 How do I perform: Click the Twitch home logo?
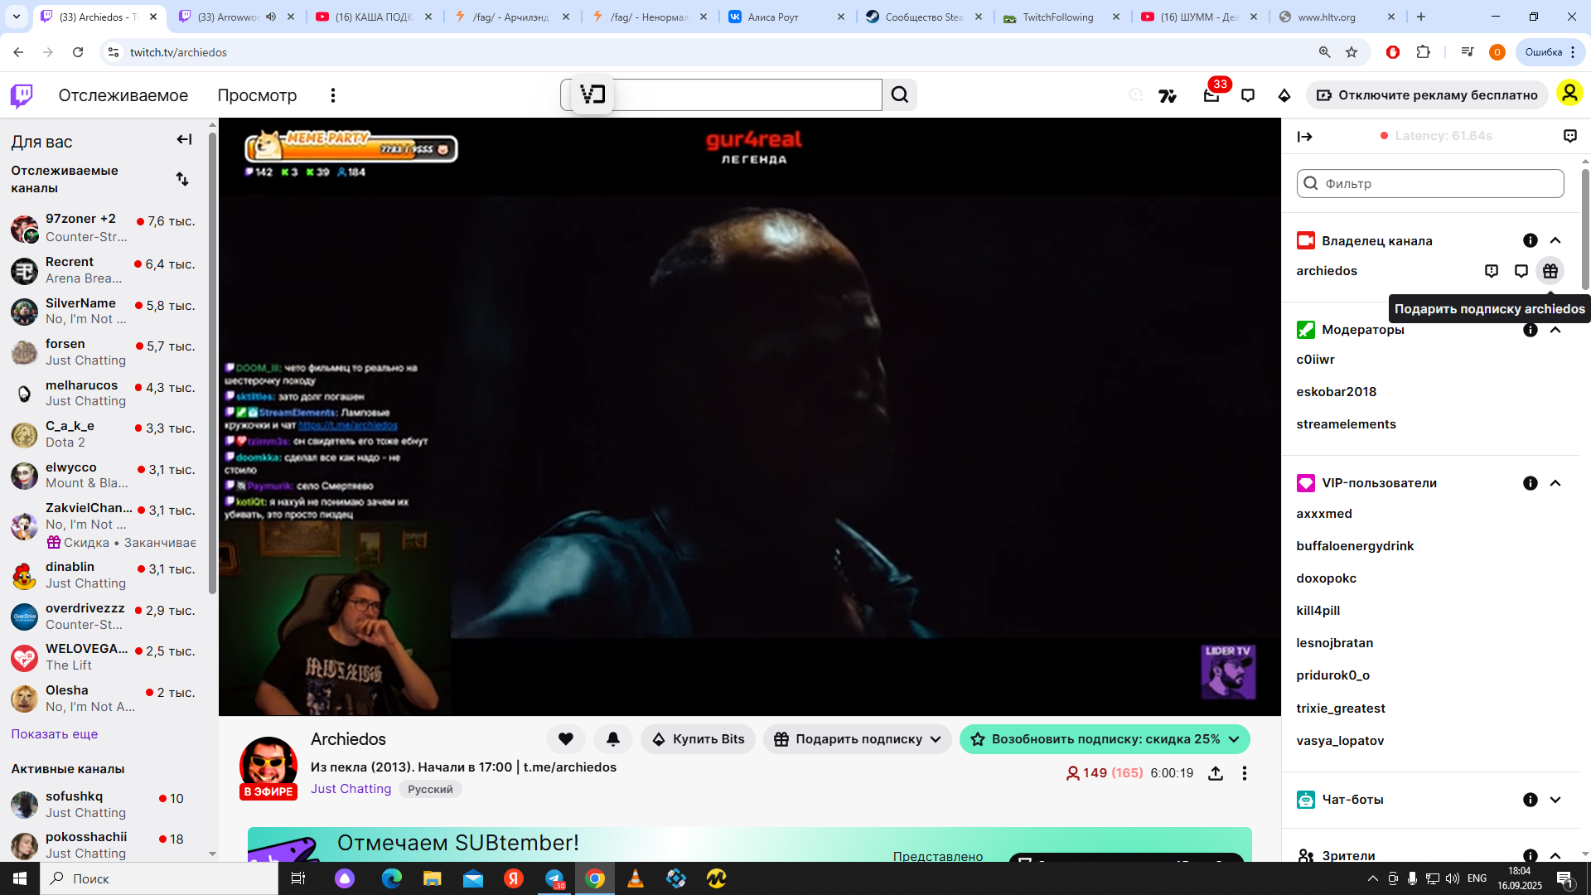22,95
